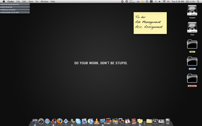Expand the Individuals group list

(x=1, y=12)
